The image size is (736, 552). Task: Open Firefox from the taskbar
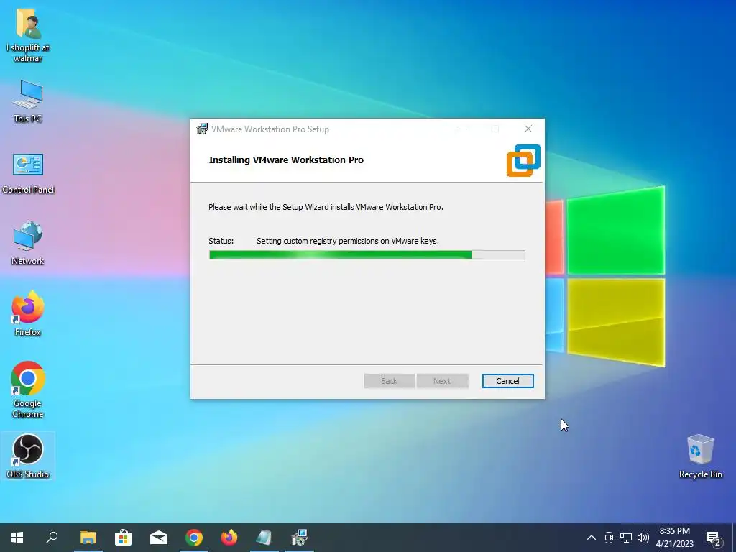pos(229,538)
